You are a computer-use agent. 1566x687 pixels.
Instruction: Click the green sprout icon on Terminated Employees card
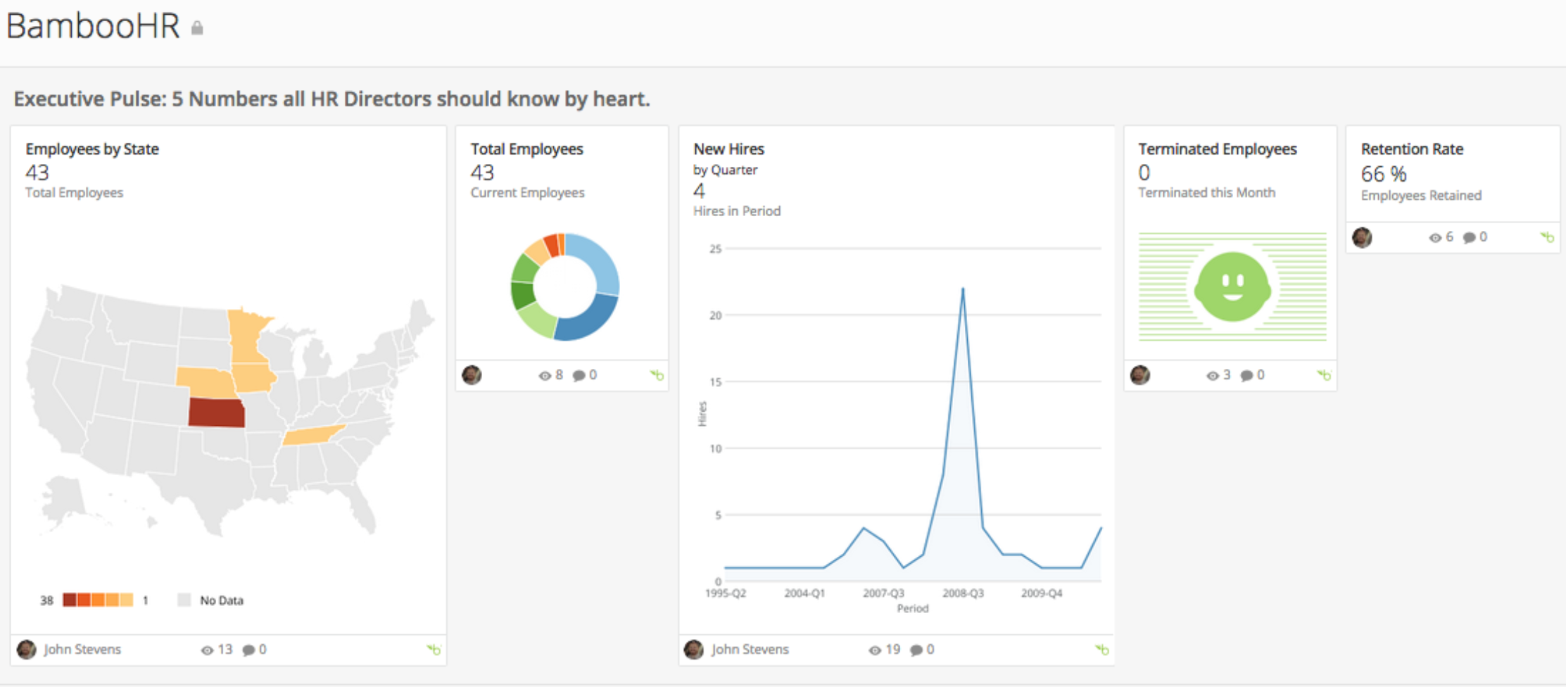point(1325,375)
